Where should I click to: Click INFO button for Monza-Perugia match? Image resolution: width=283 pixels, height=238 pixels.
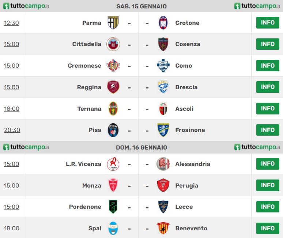268,185
